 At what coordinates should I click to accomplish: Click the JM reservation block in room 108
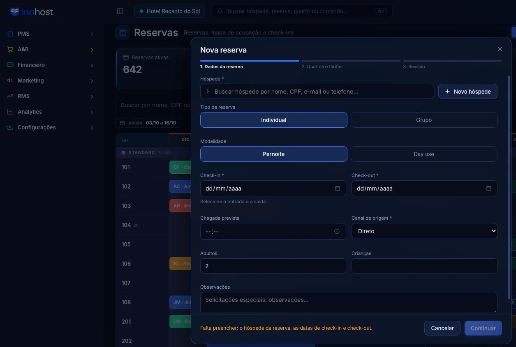(x=180, y=302)
